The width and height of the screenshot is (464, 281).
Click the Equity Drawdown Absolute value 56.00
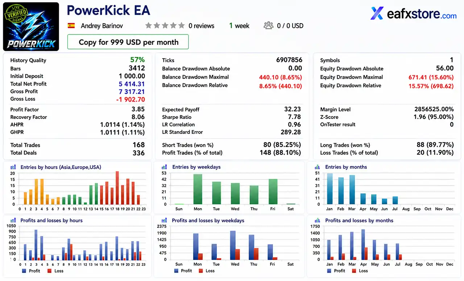pos(445,68)
